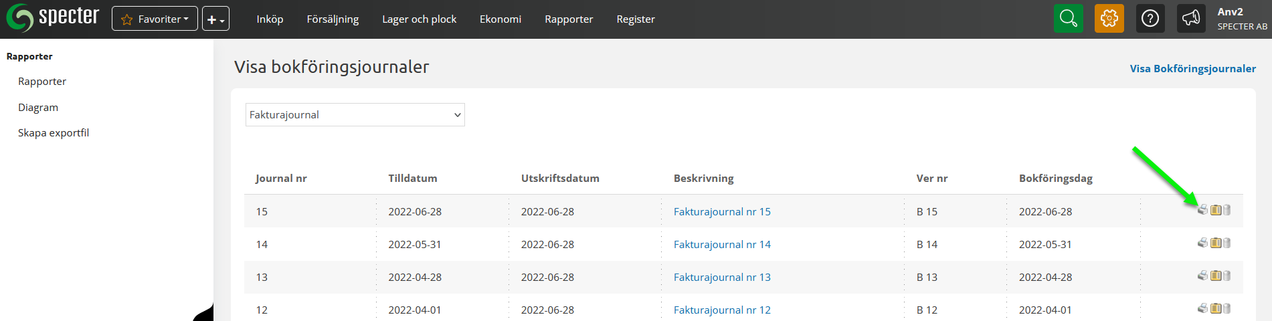
Task: Open help with the question mark icon
Action: pyautogui.click(x=1150, y=19)
